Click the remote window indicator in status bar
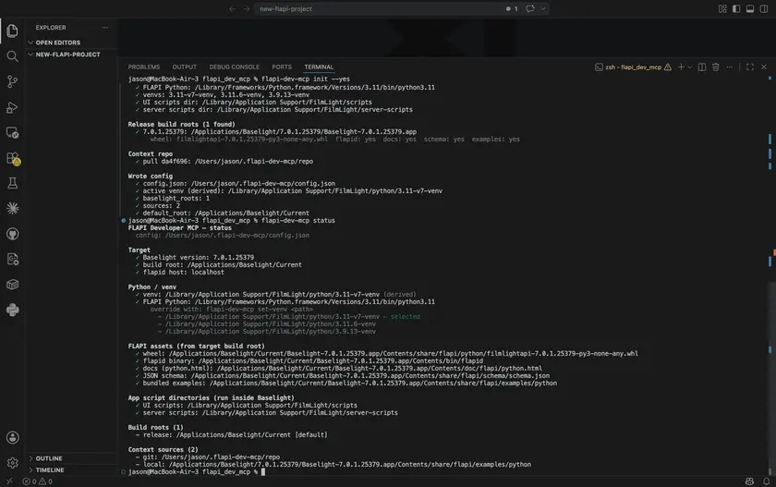The image size is (776, 487). point(9,481)
